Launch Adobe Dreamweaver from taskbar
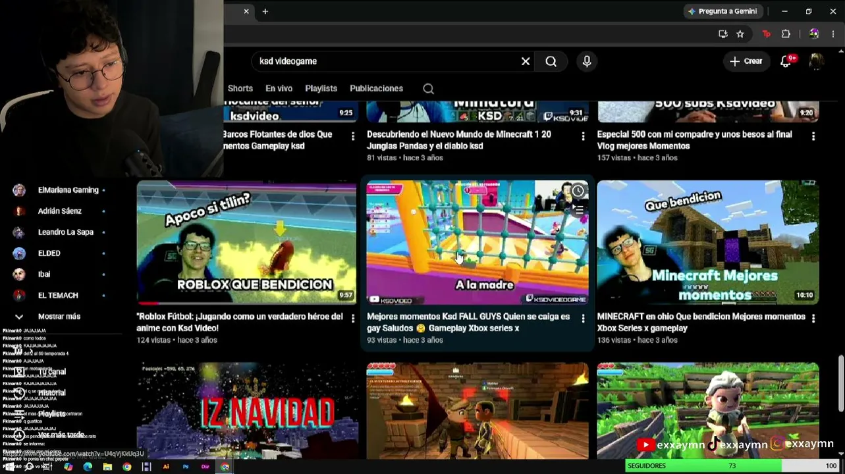The height and width of the screenshot is (474, 845). pos(205,467)
